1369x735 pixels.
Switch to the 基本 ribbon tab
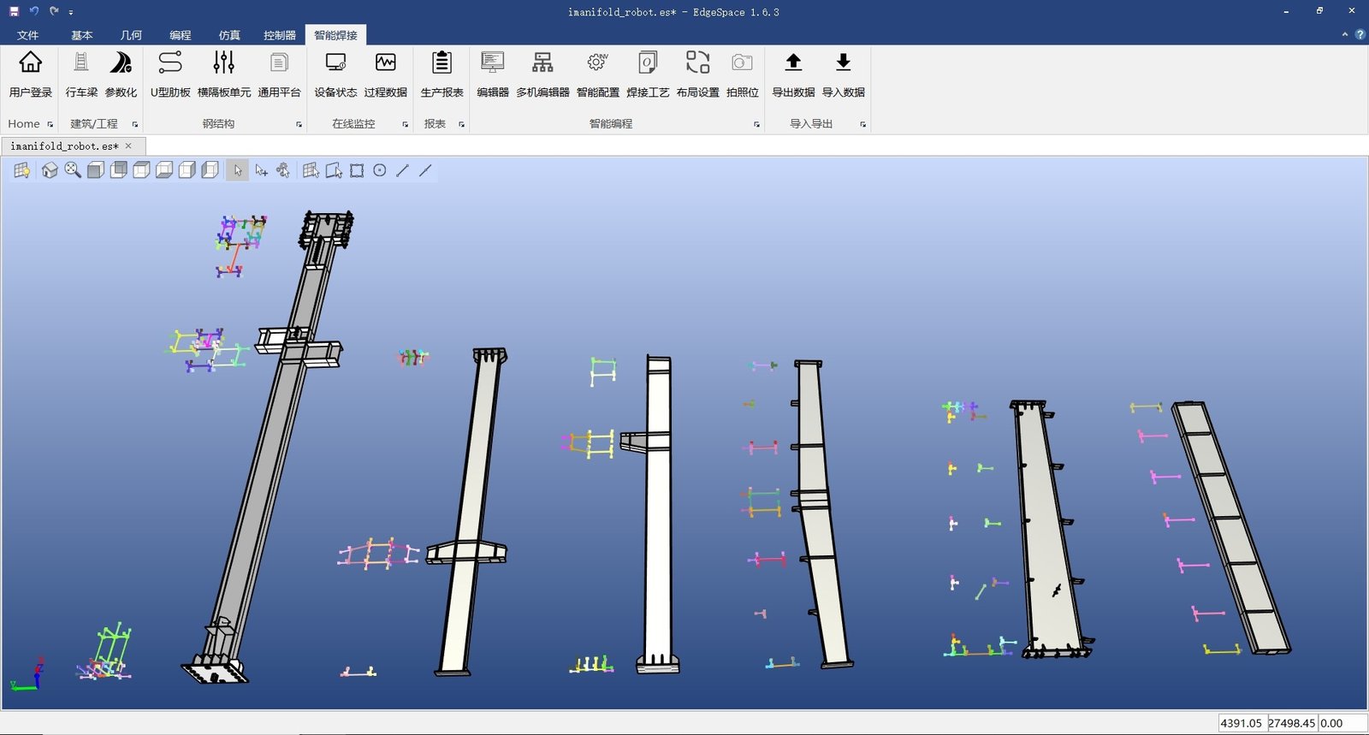(81, 35)
